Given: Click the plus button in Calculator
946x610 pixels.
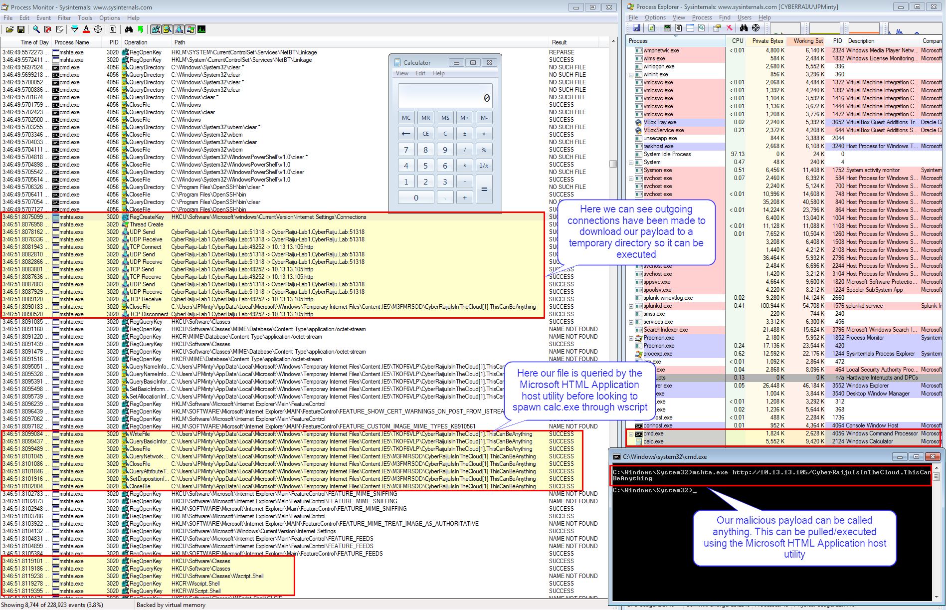Looking at the screenshot, I should pos(464,198).
